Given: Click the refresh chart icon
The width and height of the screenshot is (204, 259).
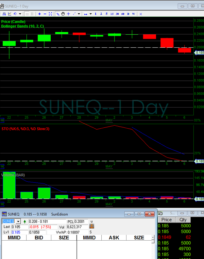Looking at the screenshot, I should click(x=15, y=14).
